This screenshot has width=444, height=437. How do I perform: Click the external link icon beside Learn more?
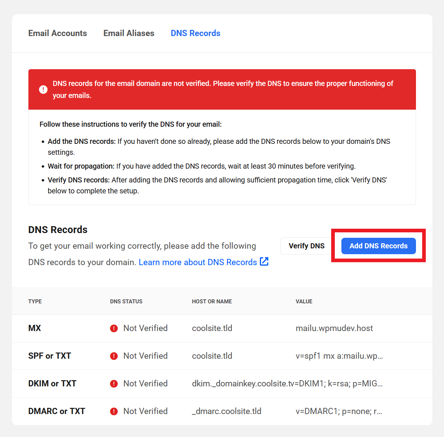(x=264, y=262)
